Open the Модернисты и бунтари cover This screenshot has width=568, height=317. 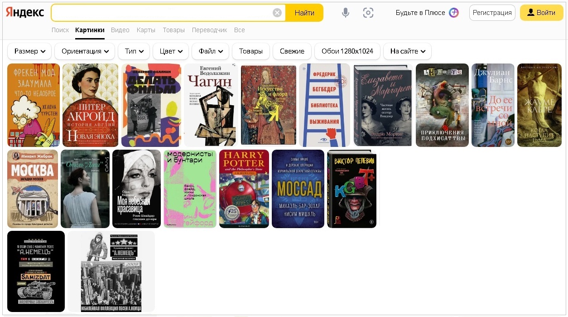[190, 189]
